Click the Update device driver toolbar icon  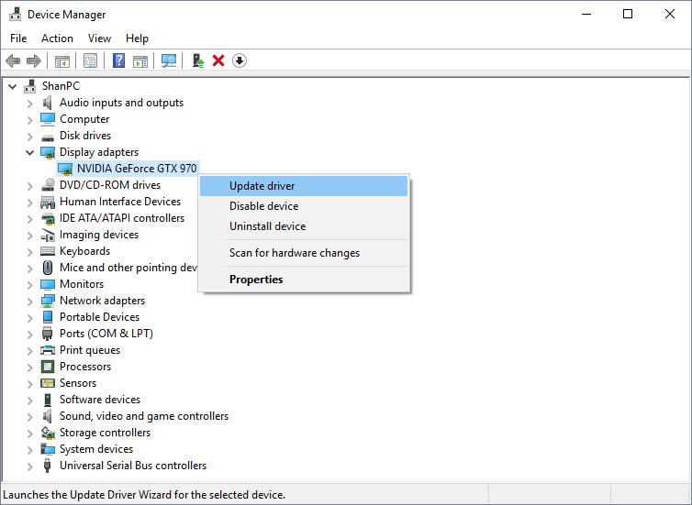(197, 60)
